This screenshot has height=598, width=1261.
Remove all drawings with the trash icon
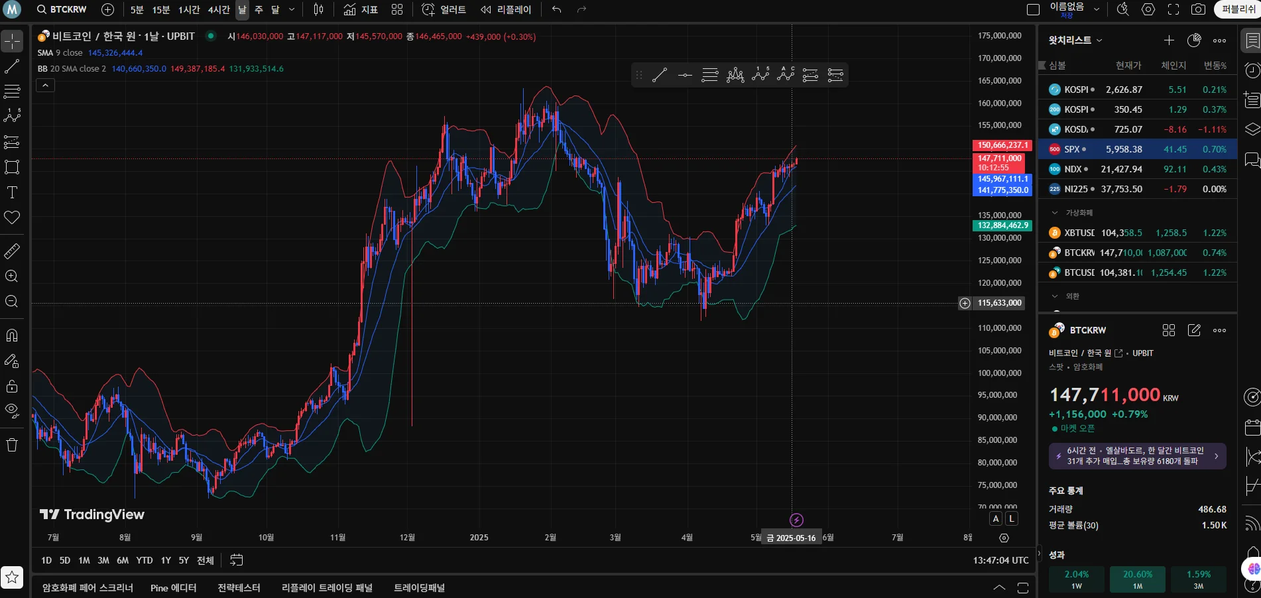click(x=12, y=445)
